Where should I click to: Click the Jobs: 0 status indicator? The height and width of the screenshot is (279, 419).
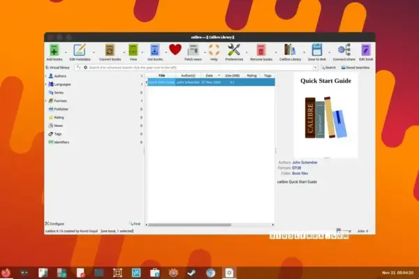tap(362, 231)
